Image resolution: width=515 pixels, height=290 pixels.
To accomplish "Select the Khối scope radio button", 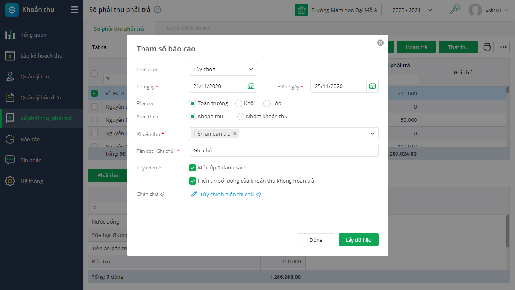I will point(239,103).
